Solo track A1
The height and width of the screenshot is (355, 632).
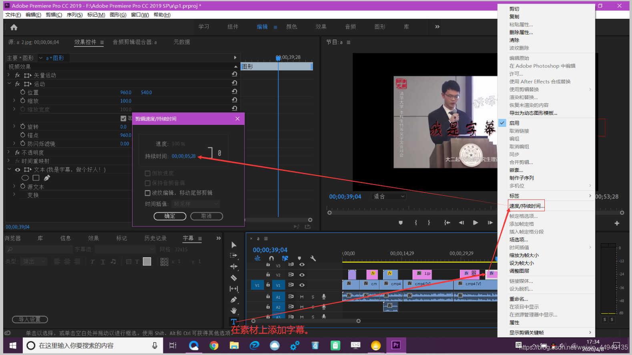click(313, 297)
